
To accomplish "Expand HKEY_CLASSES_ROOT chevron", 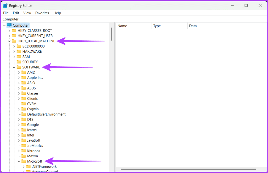I will pos(9,31).
